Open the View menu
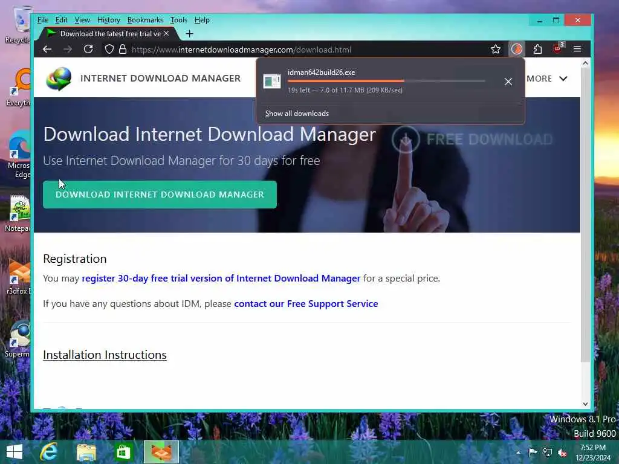The width and height of the screenshot is (619, 464). click(x=82, y=20)
